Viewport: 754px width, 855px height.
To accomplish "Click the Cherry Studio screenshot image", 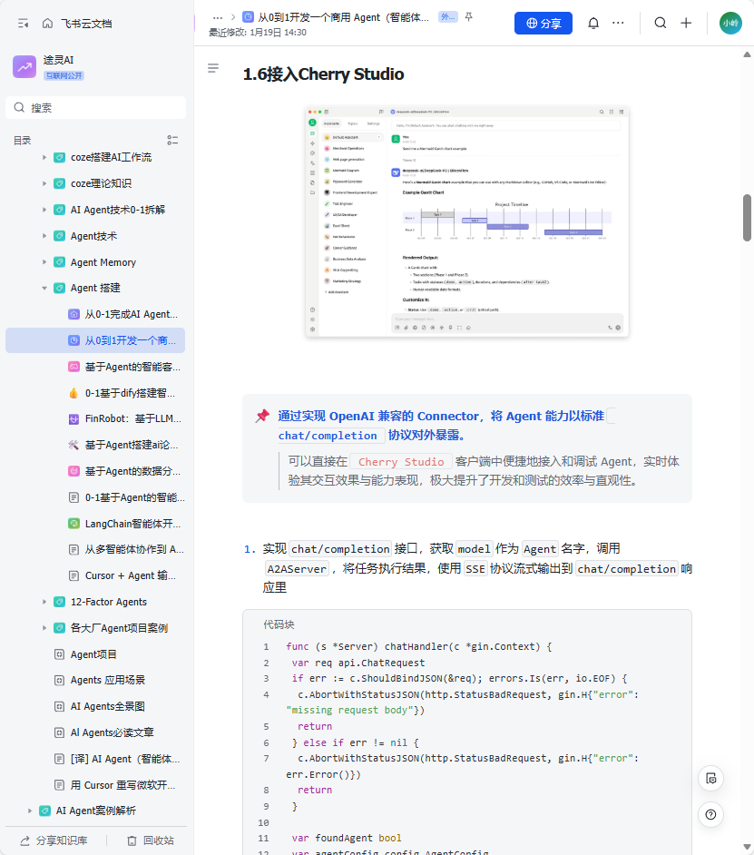I will 467,221.
